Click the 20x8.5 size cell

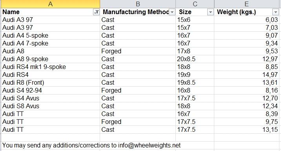195,59
